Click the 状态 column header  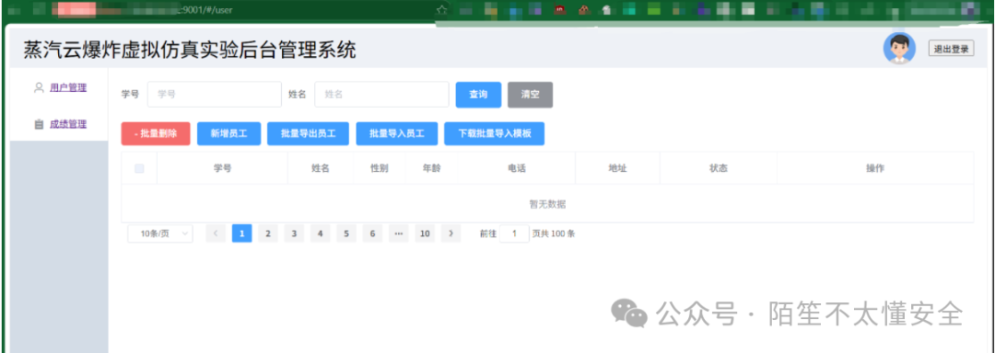click(719, 168)
